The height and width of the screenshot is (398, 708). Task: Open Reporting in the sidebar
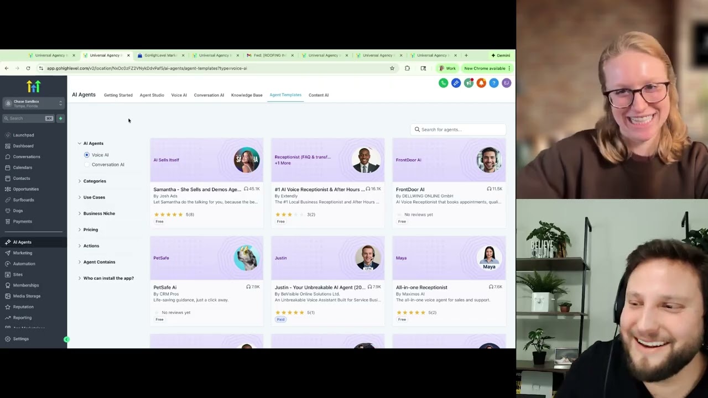coord(22,318)
